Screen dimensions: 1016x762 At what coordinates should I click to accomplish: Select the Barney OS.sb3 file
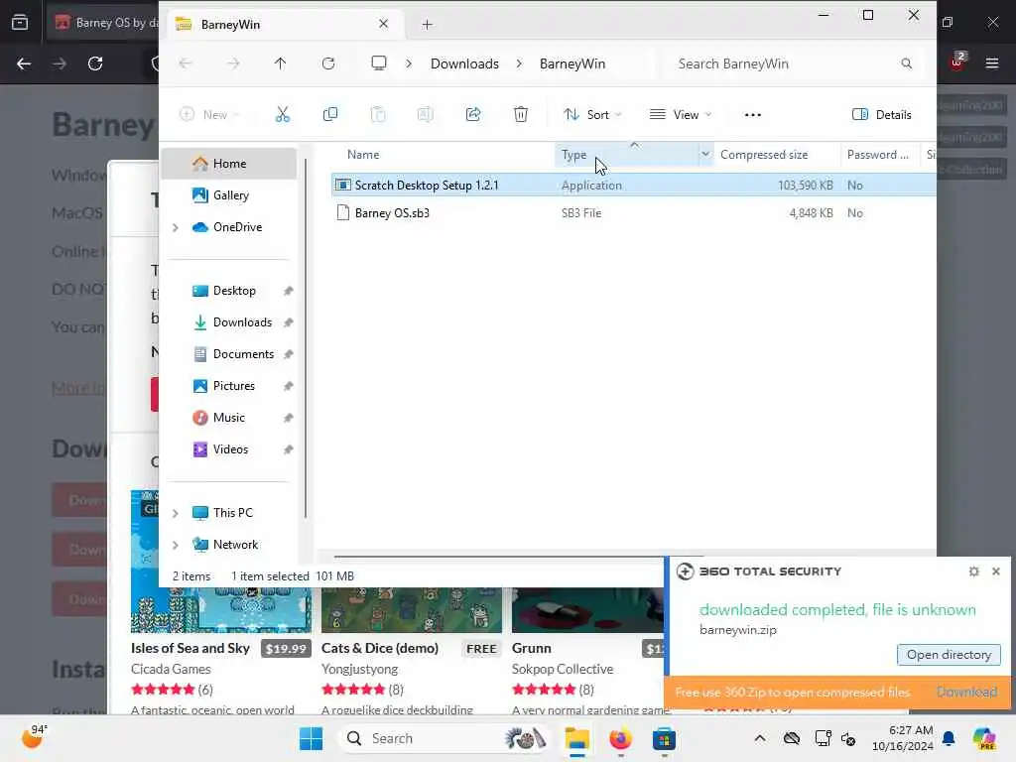pyautogui.click(x=392, y=213)
